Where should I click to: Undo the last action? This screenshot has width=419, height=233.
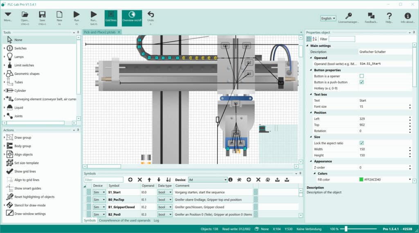[151, 18]
